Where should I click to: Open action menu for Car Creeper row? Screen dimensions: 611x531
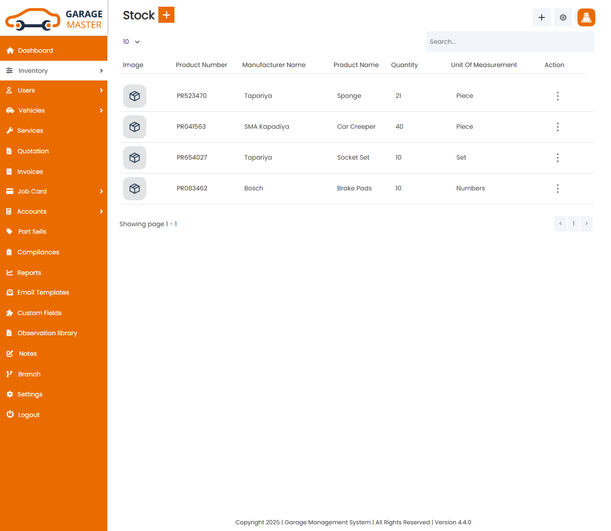557,127
